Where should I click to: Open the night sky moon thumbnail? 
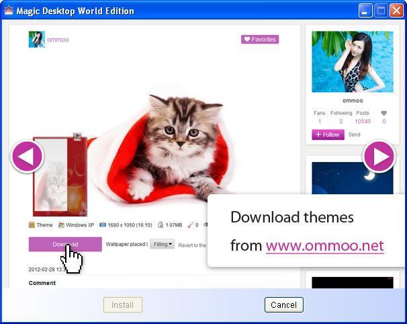[x=352, y=178]
